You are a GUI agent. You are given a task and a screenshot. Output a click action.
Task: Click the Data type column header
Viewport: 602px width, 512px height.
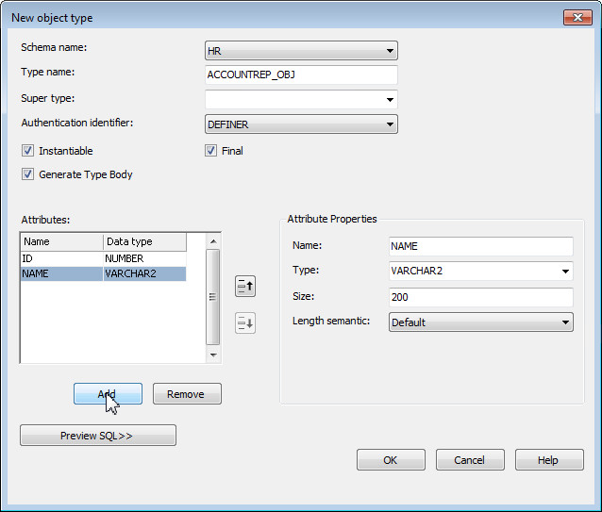[x=144, y=241]
